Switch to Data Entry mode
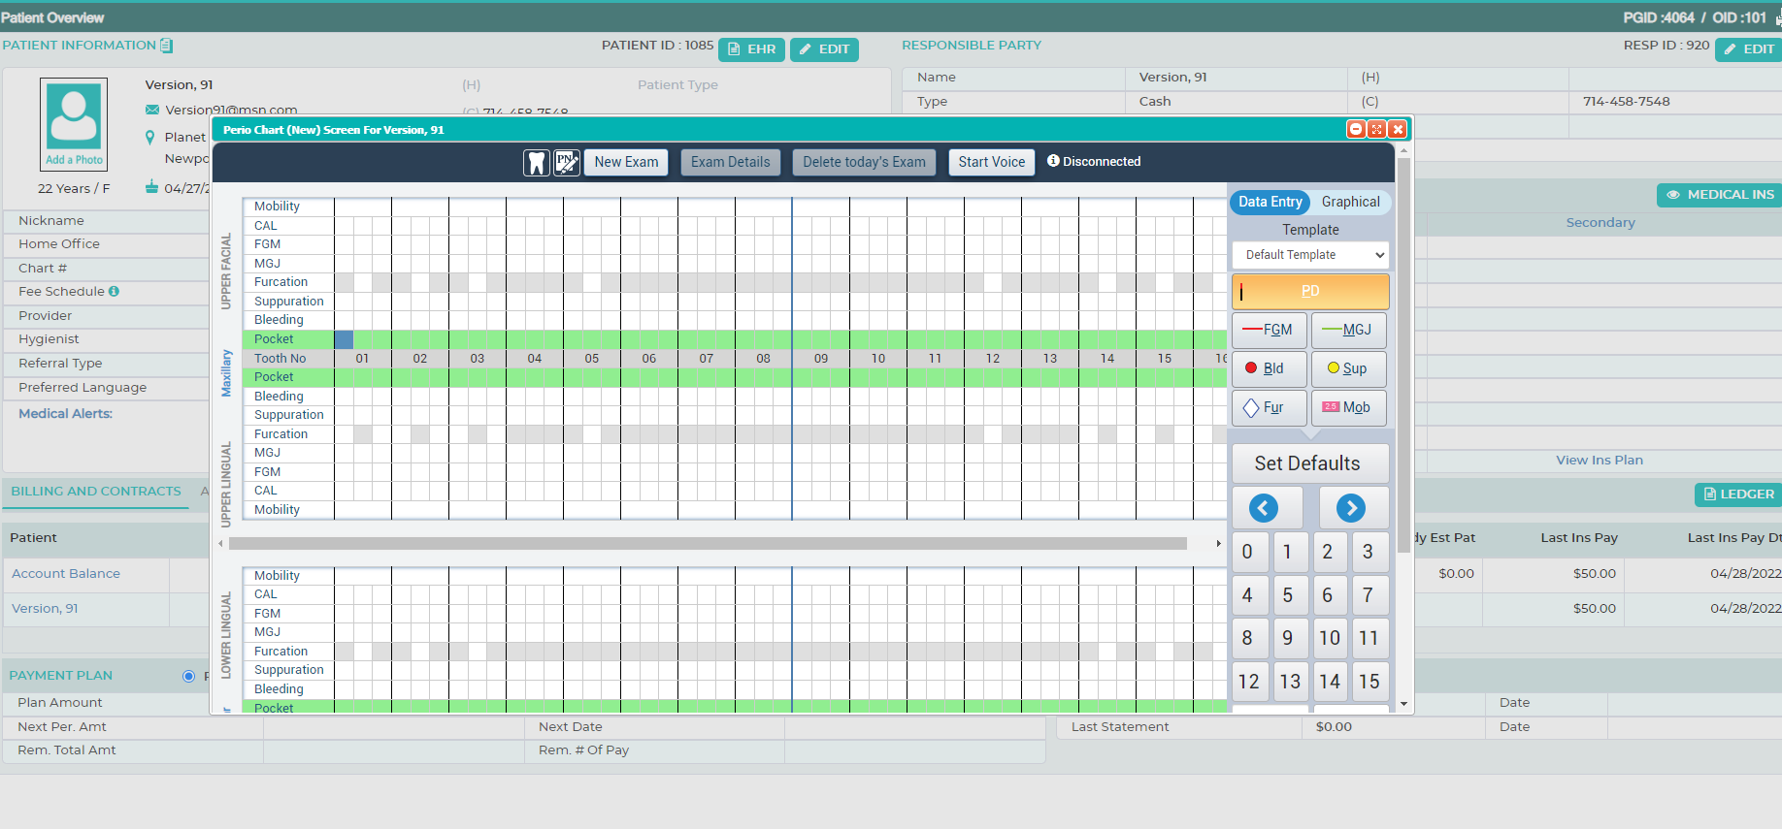Image resolution: width=1782 pixels, height=829 pixels. tap(1270, 202)
